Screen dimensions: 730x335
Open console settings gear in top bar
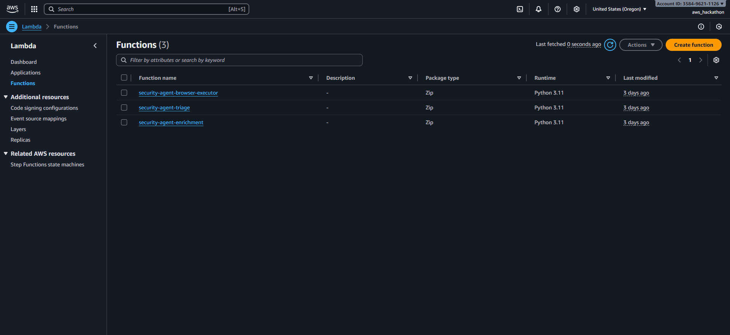(x=577, y=9)
